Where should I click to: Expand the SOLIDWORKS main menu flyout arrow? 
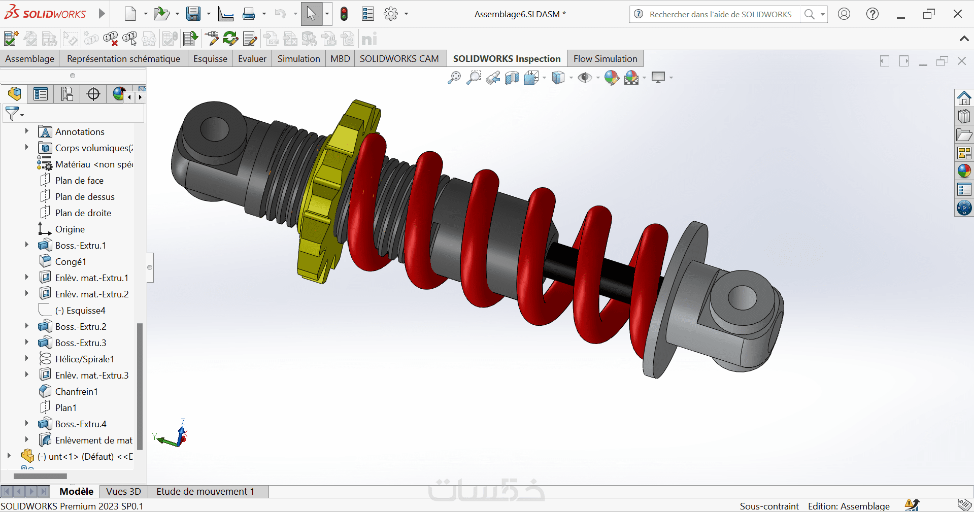(x=102, y=14)
